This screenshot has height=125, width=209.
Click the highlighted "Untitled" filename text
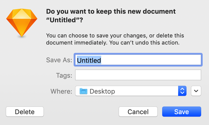[89, 60]
